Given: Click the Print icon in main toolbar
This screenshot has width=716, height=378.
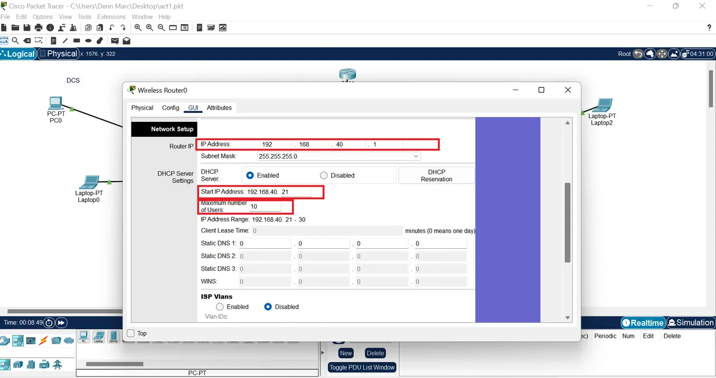Looking at the screenshot, I should [39, 27].
